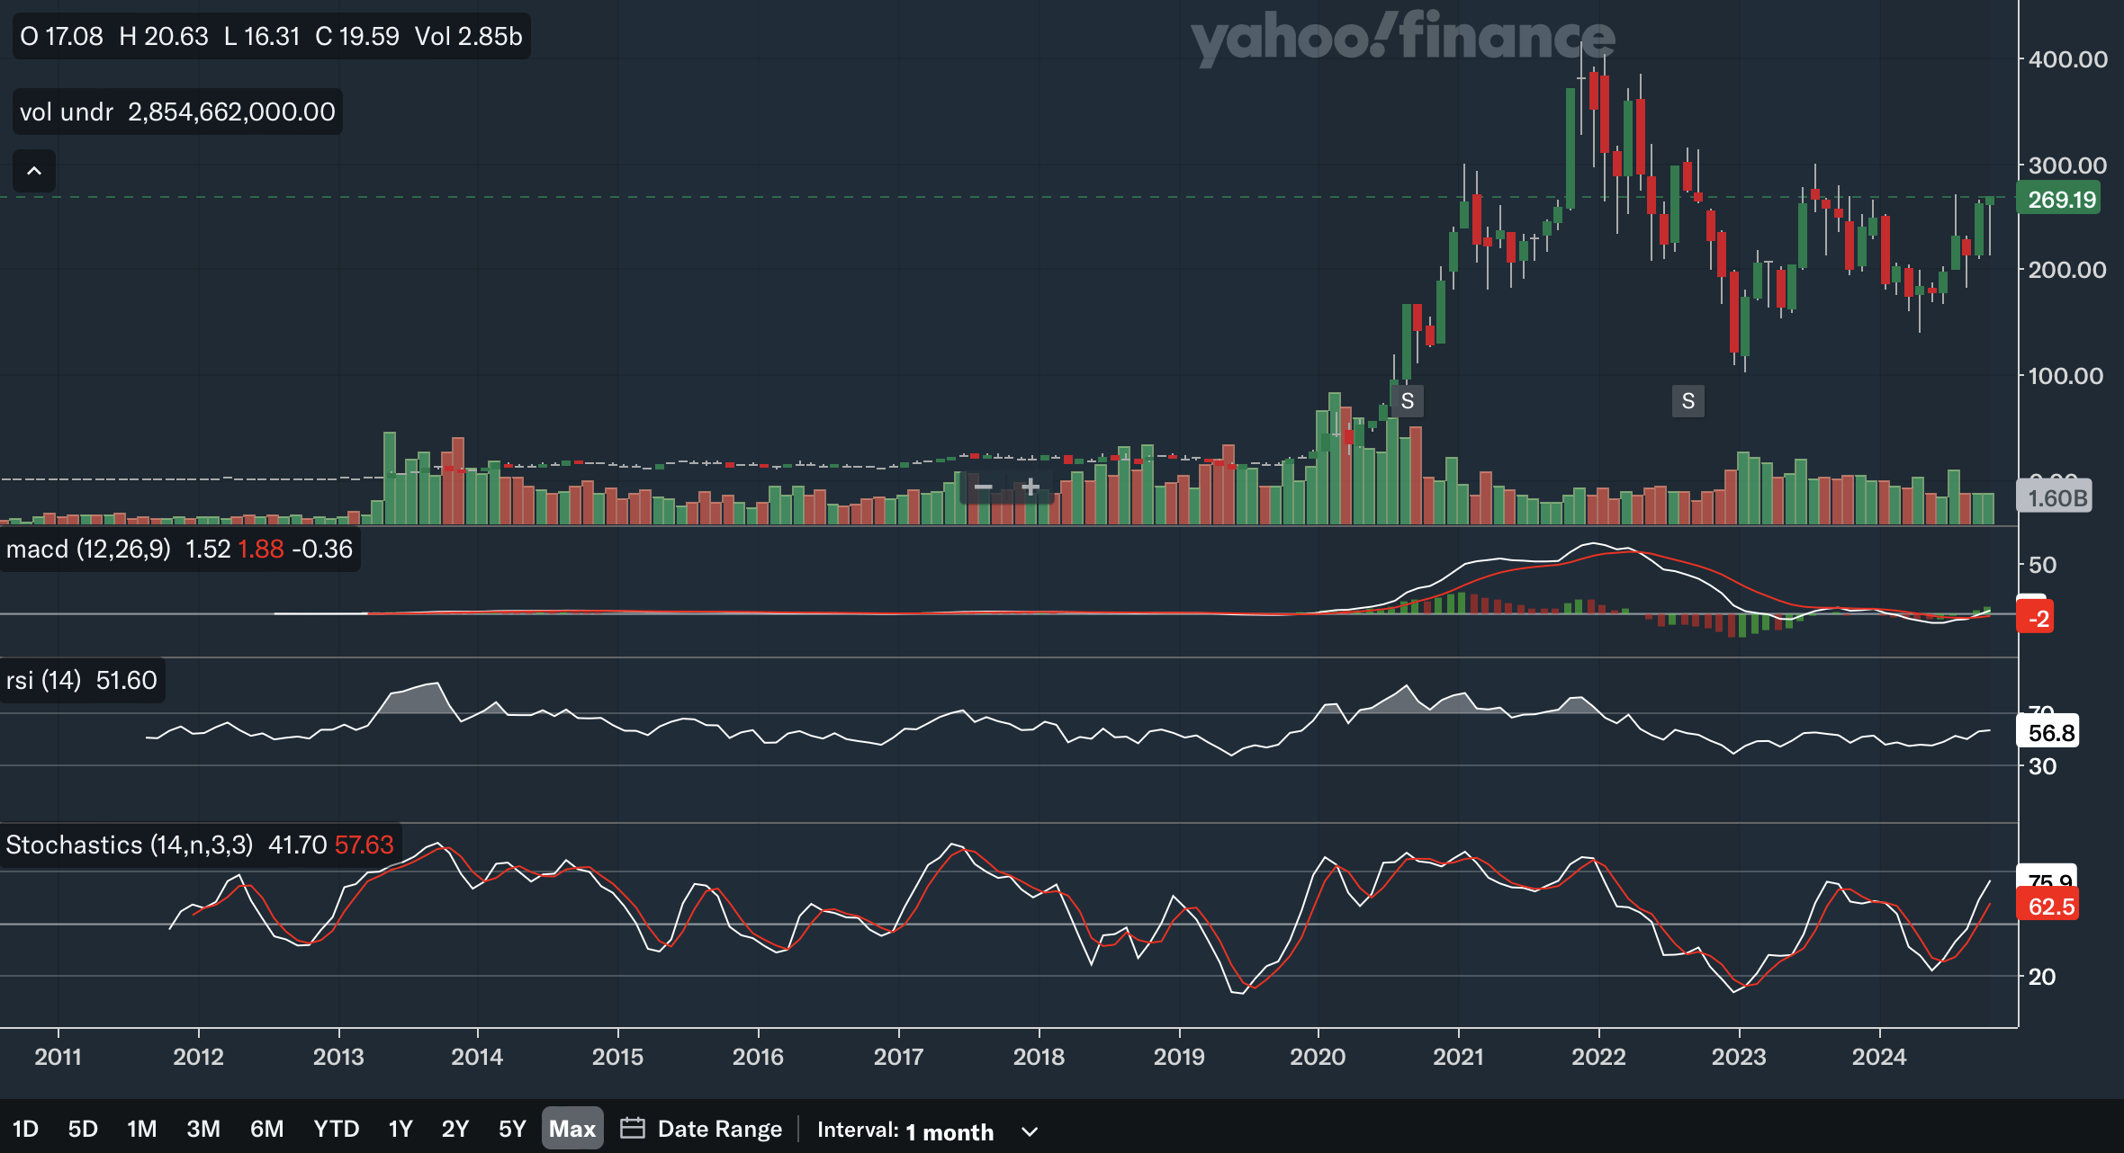The height and width of the screenshot is (1153, 2124).
Task: Choose the 6M range
Action: [266, 1129]
